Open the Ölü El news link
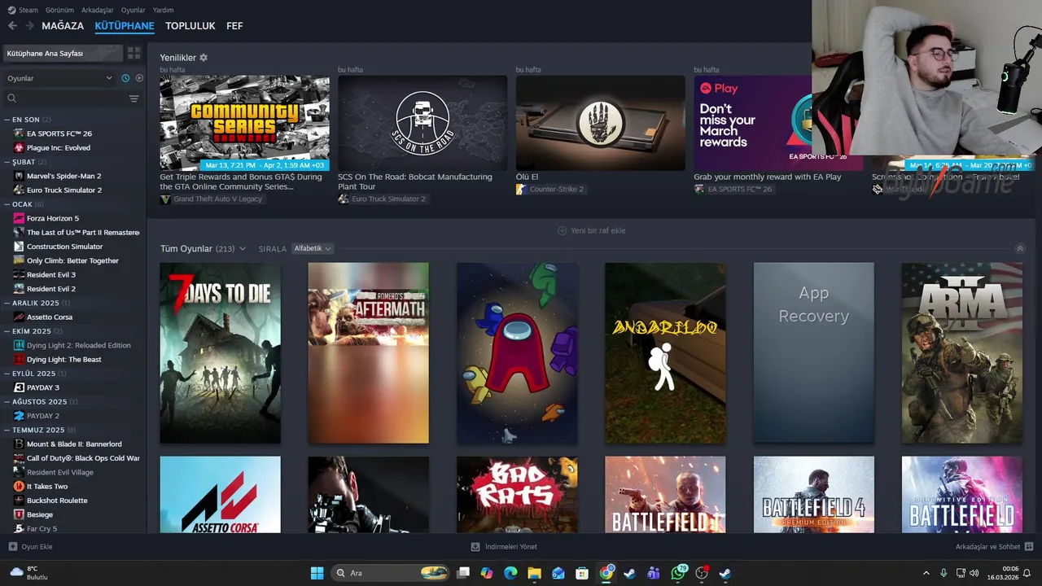This screenshot has height=586, width=1042. [527, 177]
